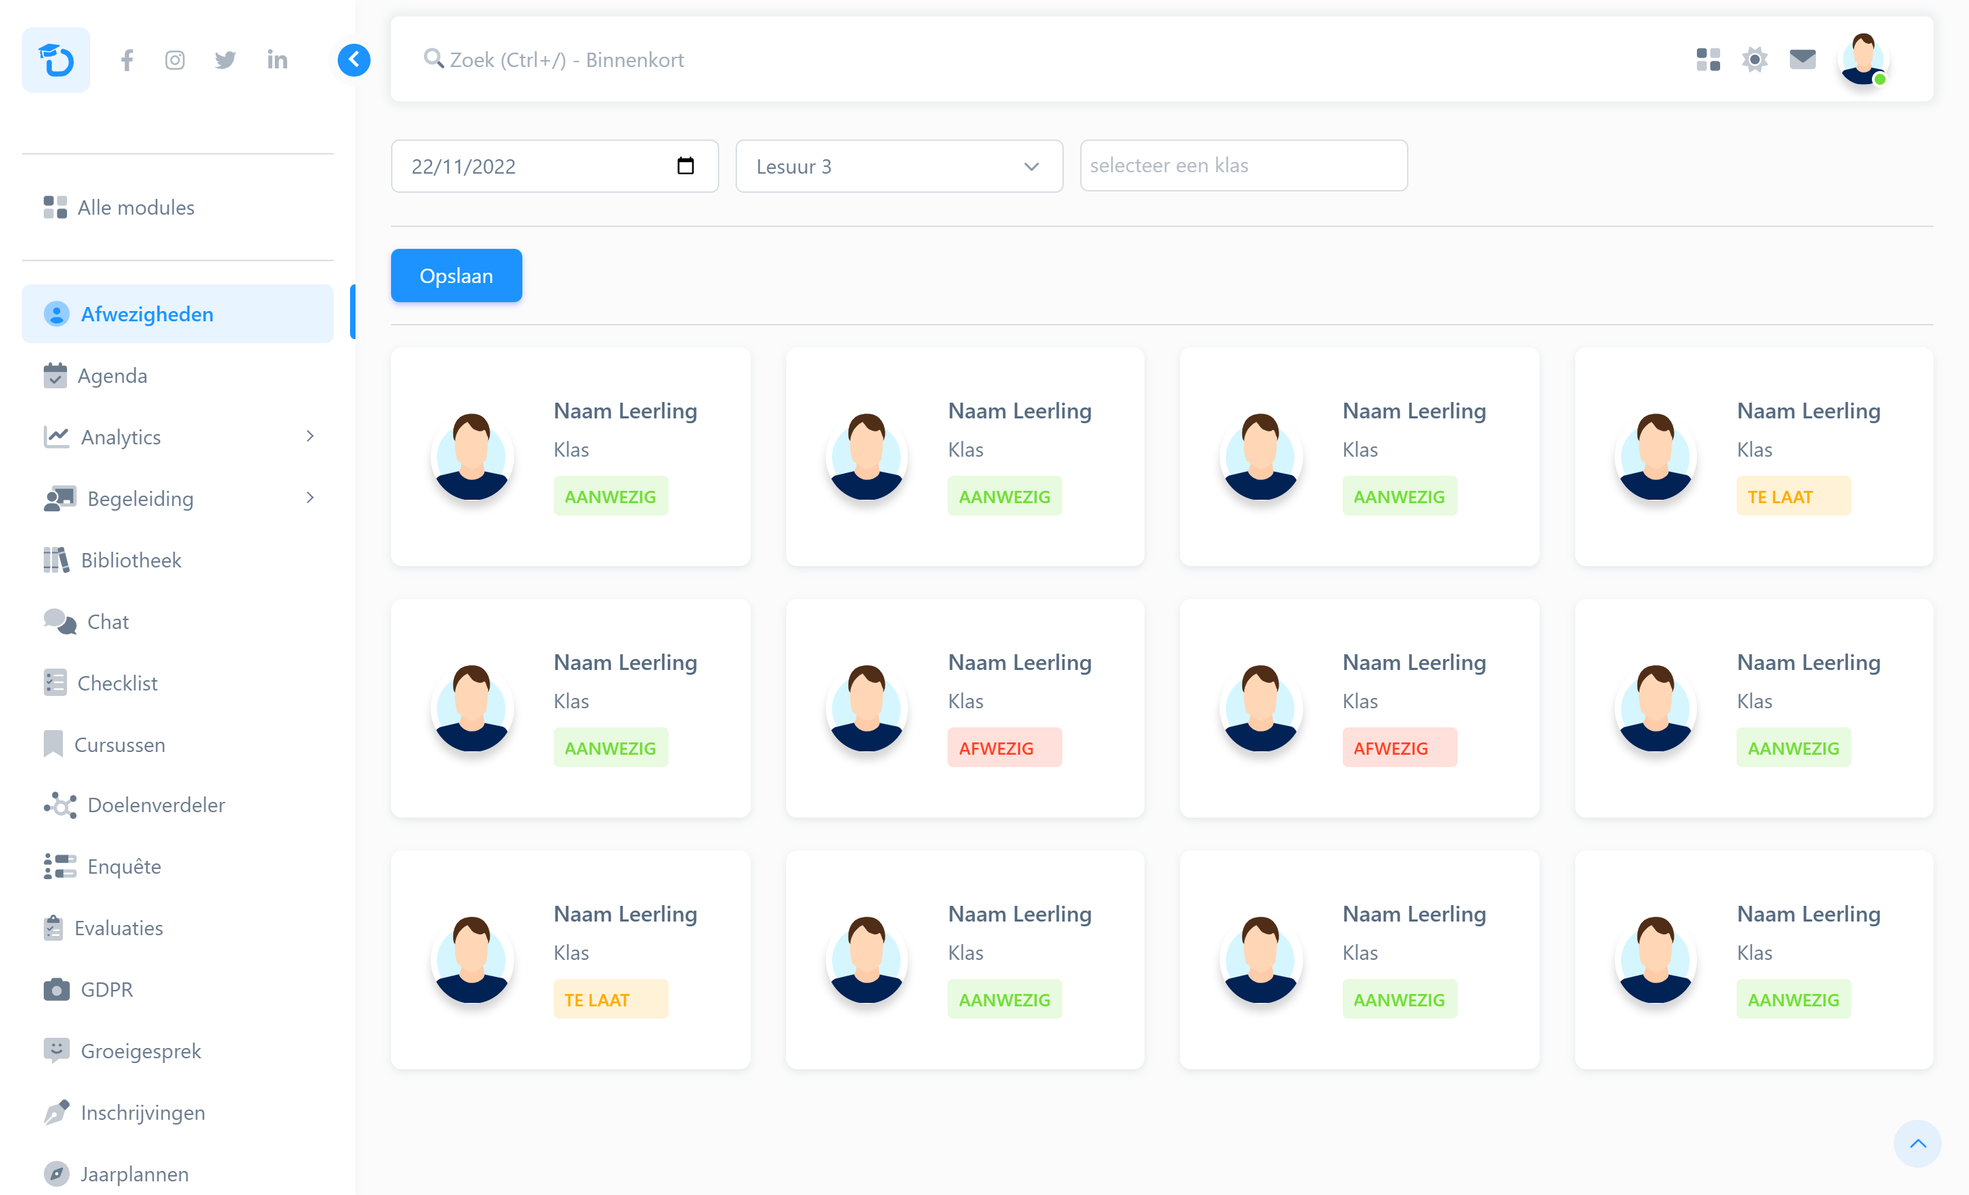The height and width of the screenshot is (1195, 1969).
Task: Open Agenda in sidebar
Action: point(177,375)
